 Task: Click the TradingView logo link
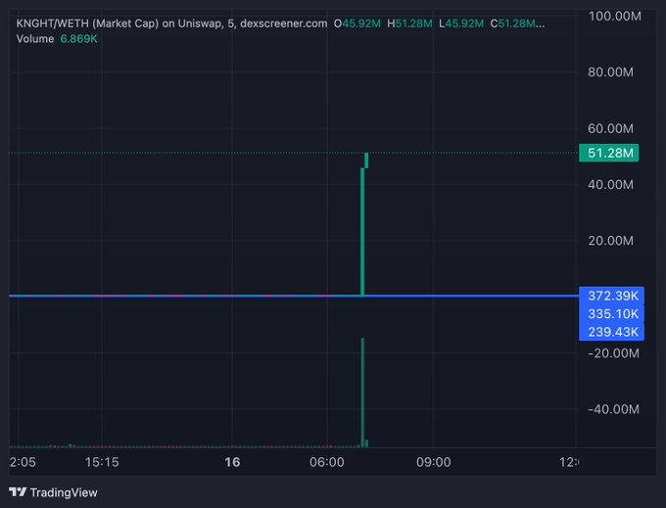(x=53, y=492)
